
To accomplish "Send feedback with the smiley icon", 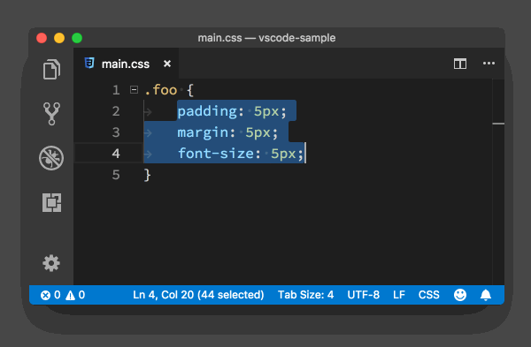I will pos(460,295).
